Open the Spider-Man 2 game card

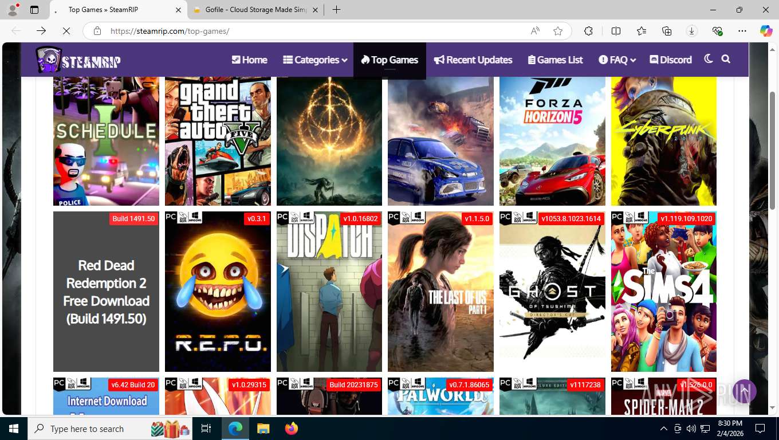point(664,396)
